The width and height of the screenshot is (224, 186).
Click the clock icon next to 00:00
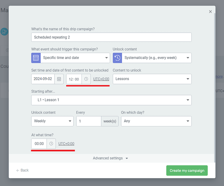click(51, 144)
